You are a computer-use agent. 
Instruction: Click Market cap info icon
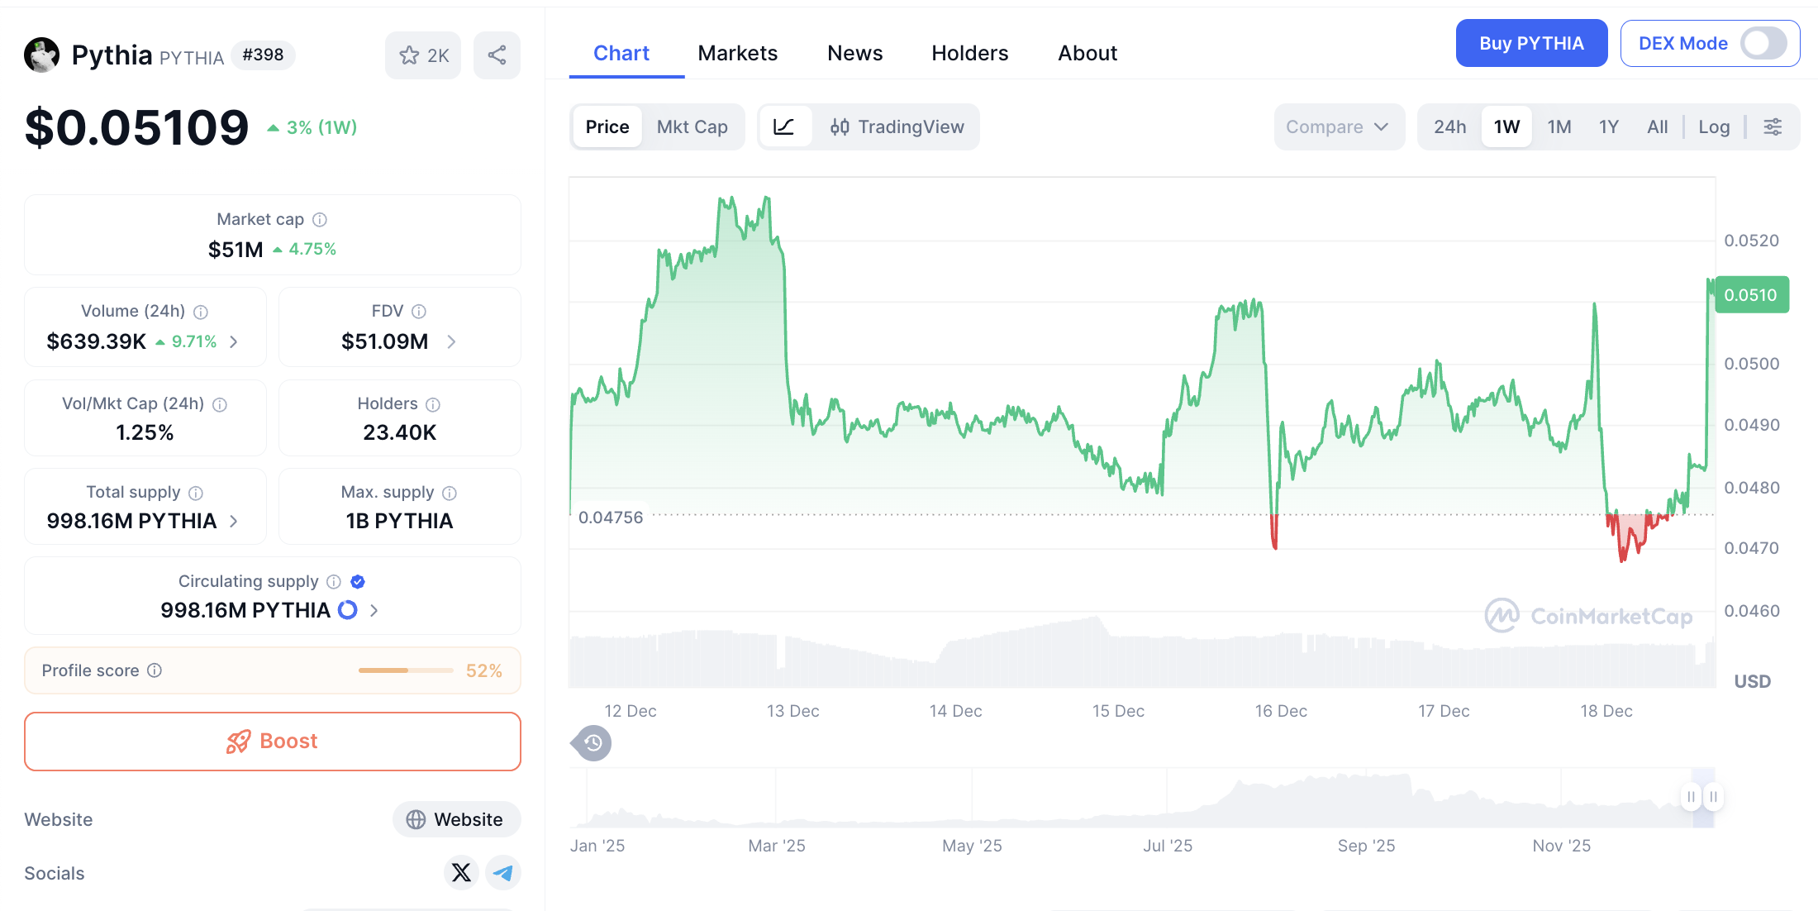click(x=320, y=219)
